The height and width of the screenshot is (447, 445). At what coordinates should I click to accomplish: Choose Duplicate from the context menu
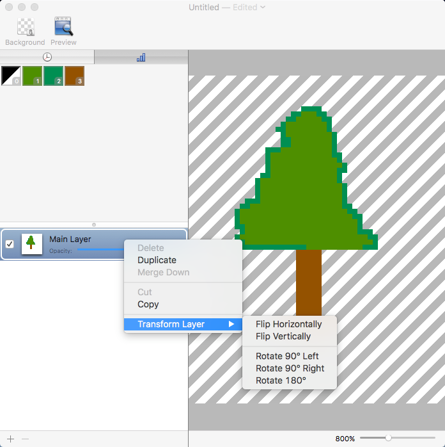[157, 260]
